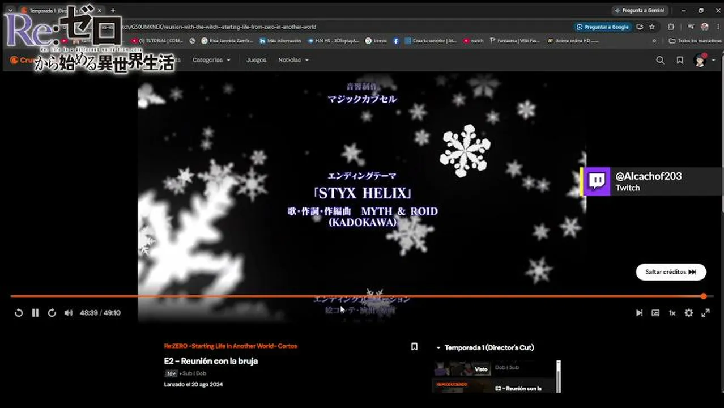Skip forward ten seconds in the video
Viewport: 724px width, 408px height.
(52, 313)
